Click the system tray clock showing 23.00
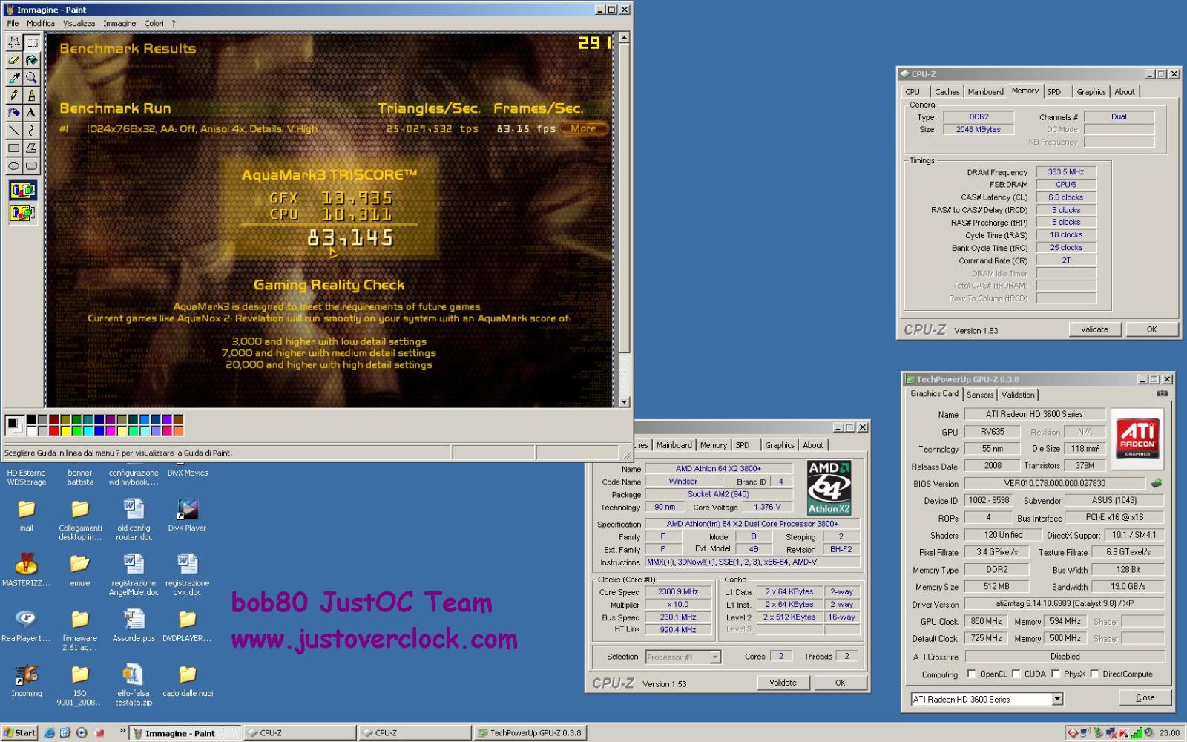The height and width of the screenshot is (742, 1187). [1169, 733]
